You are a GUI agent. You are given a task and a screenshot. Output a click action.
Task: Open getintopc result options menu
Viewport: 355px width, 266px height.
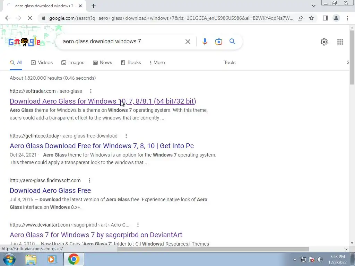126,136
